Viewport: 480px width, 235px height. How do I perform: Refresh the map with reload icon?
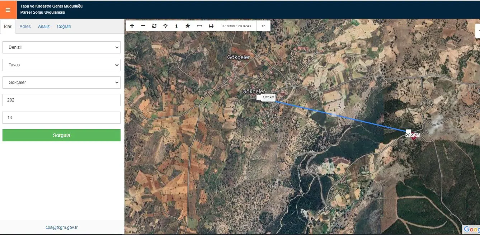click(x=154, y=26)
